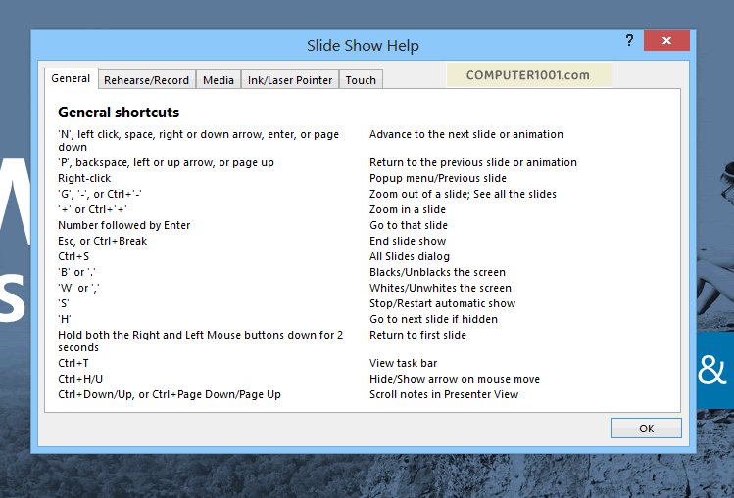Open the Touch tab
Image resolution: width=734 pixels, height=498 pixels.
coord(361,80)
